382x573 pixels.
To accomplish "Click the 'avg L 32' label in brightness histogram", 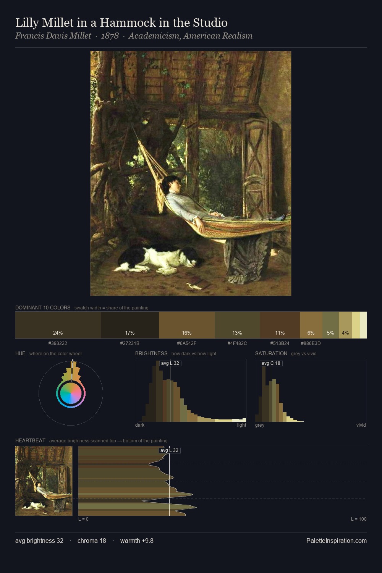I will pyautogui.click(x=170, y=363).
